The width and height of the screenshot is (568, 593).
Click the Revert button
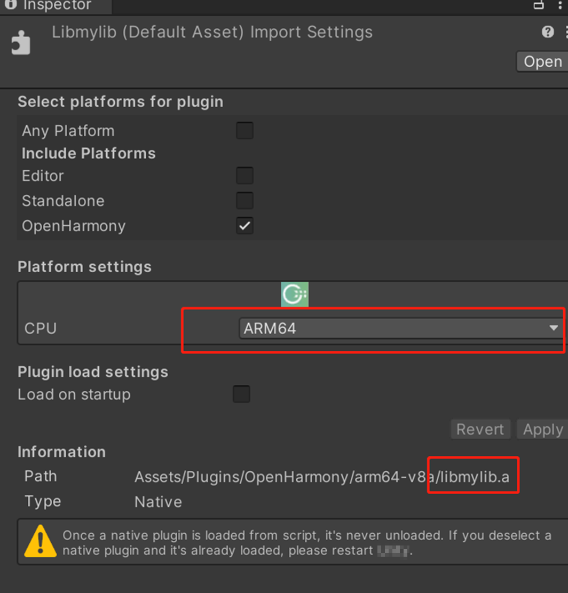(480, 429)
